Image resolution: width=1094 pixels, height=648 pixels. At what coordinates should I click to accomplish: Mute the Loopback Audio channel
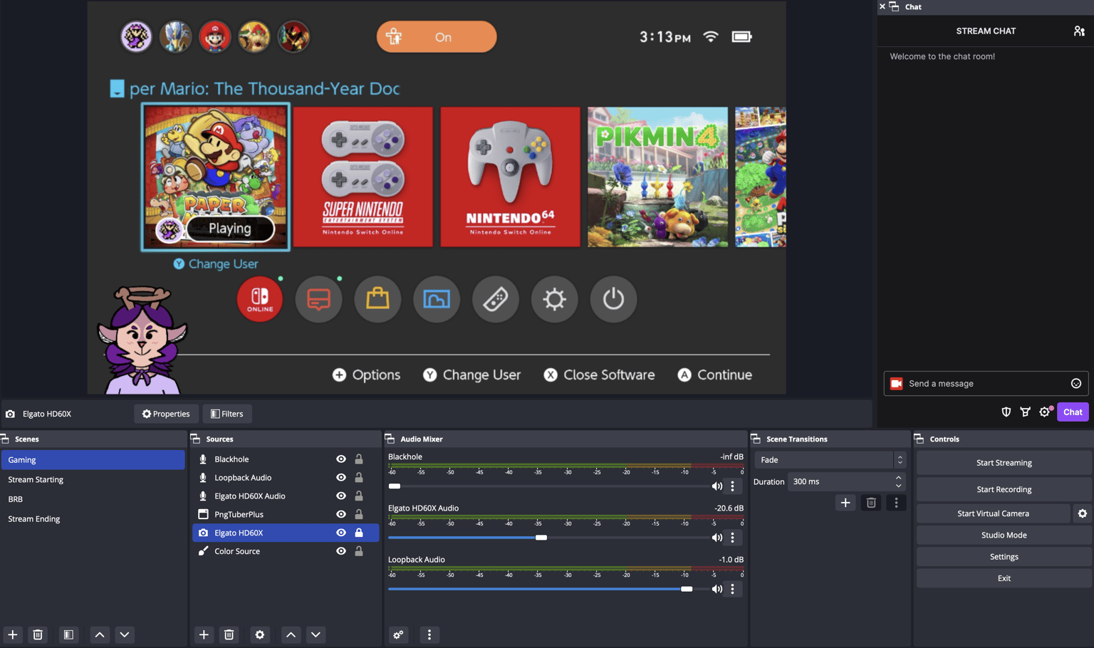[x=717, y=589]
